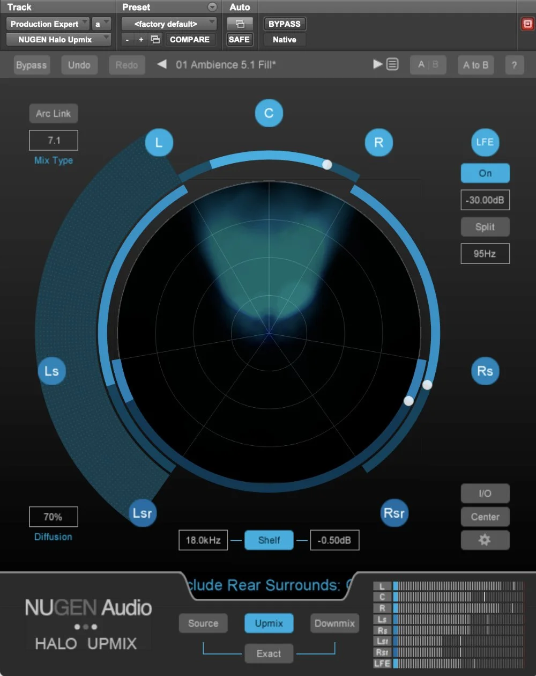Click the L channel meter label
The image size is (536, 676).
coord(382,586)
